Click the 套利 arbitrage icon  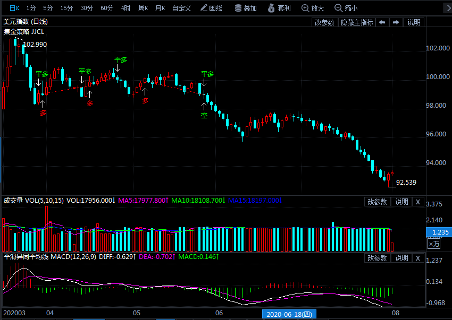point(279,8)
